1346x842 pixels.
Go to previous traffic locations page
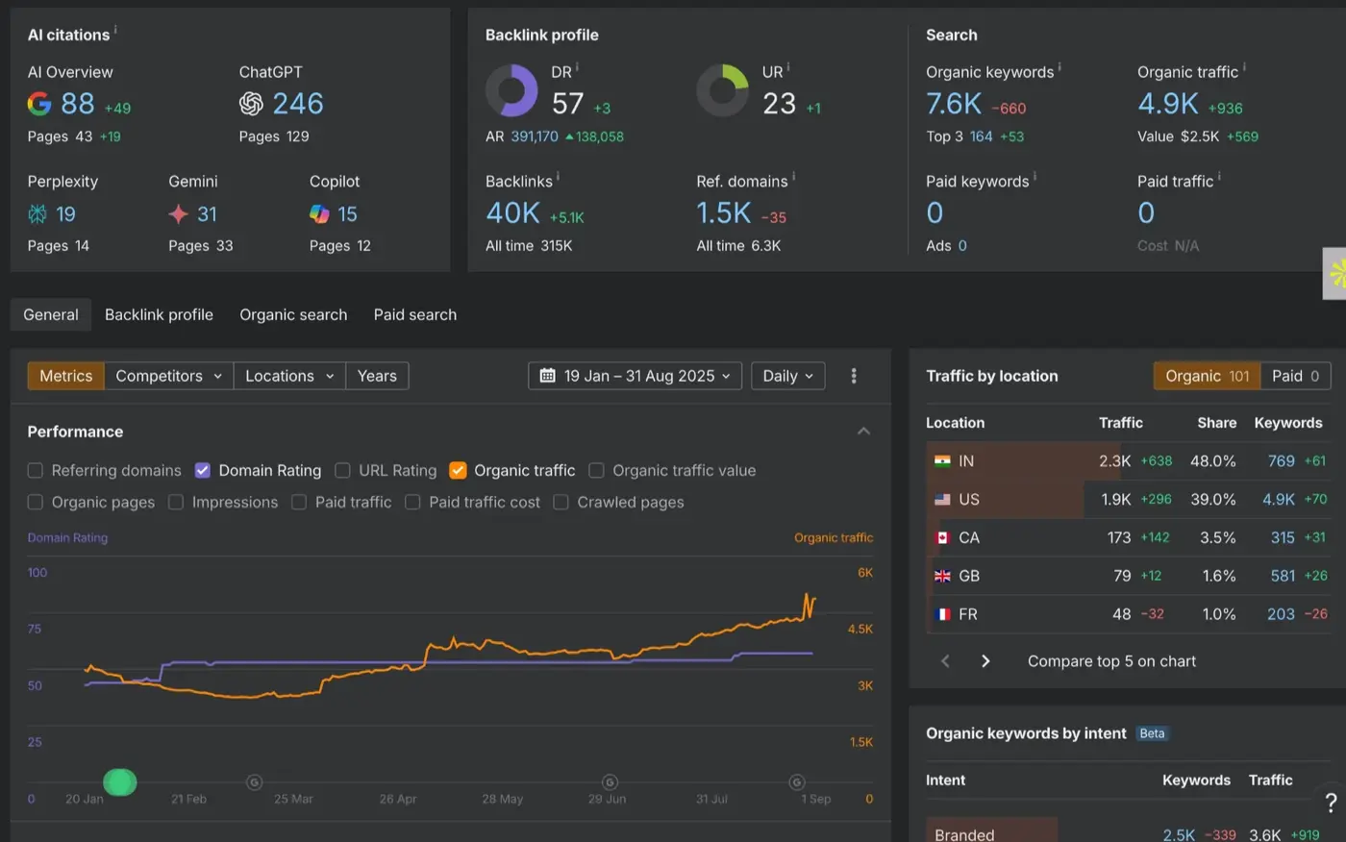click(x=945, y=661)
